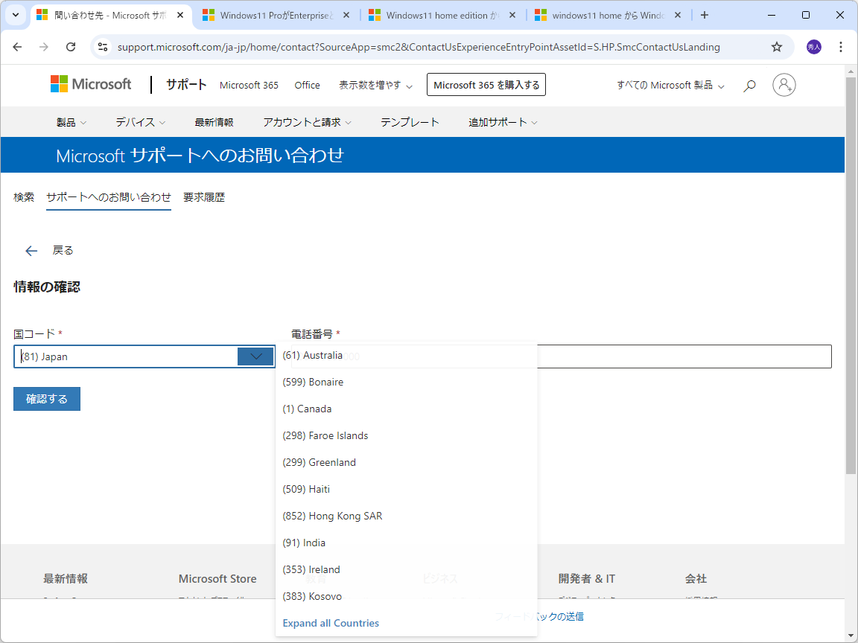The height and width of the screenshot is (643, 858).
Task: Click the Microsoft logo
Action: click(90, 84)
